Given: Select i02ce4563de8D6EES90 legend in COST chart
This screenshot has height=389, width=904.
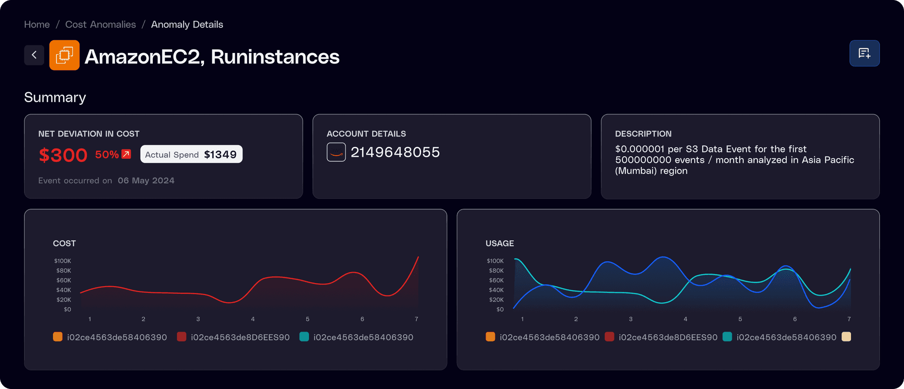Looking at the screenshot, I should pos(240,337).
